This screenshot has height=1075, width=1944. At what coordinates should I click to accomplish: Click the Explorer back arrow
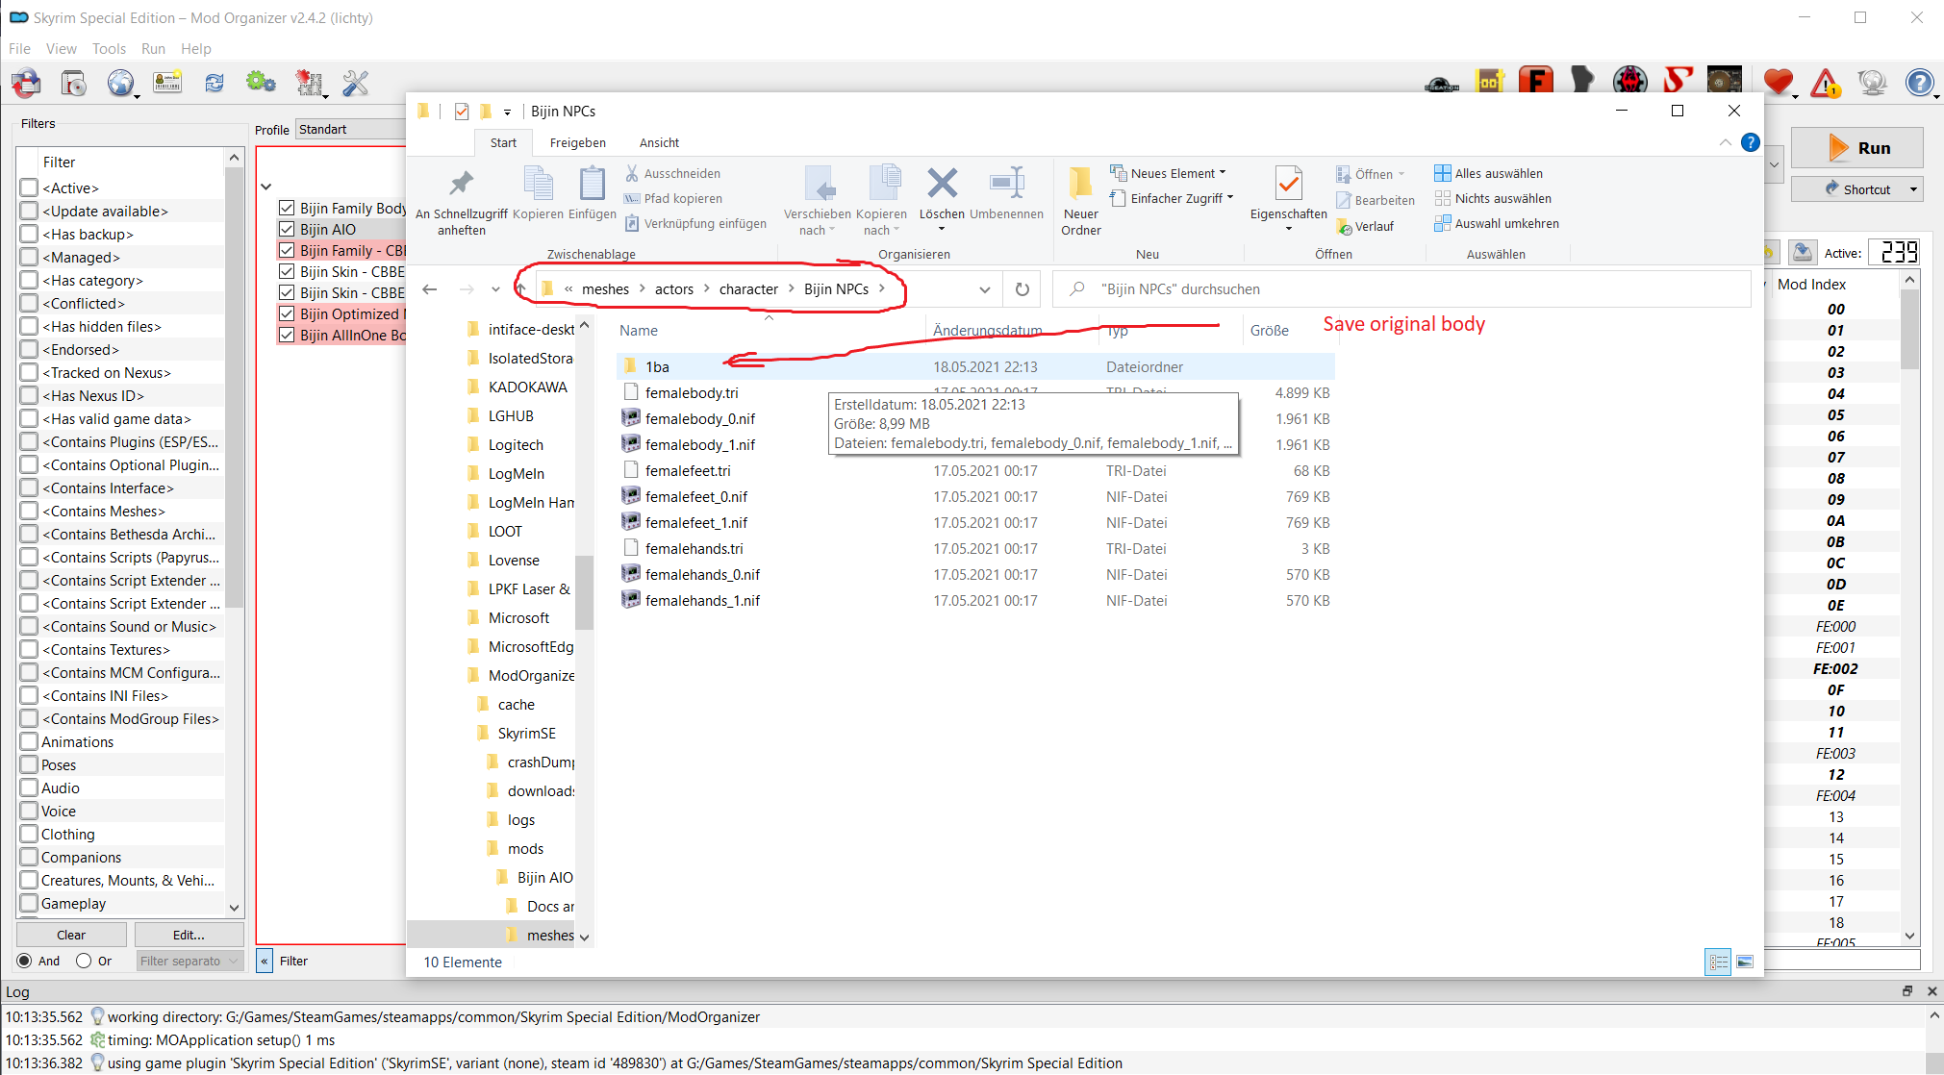[430, 289]
